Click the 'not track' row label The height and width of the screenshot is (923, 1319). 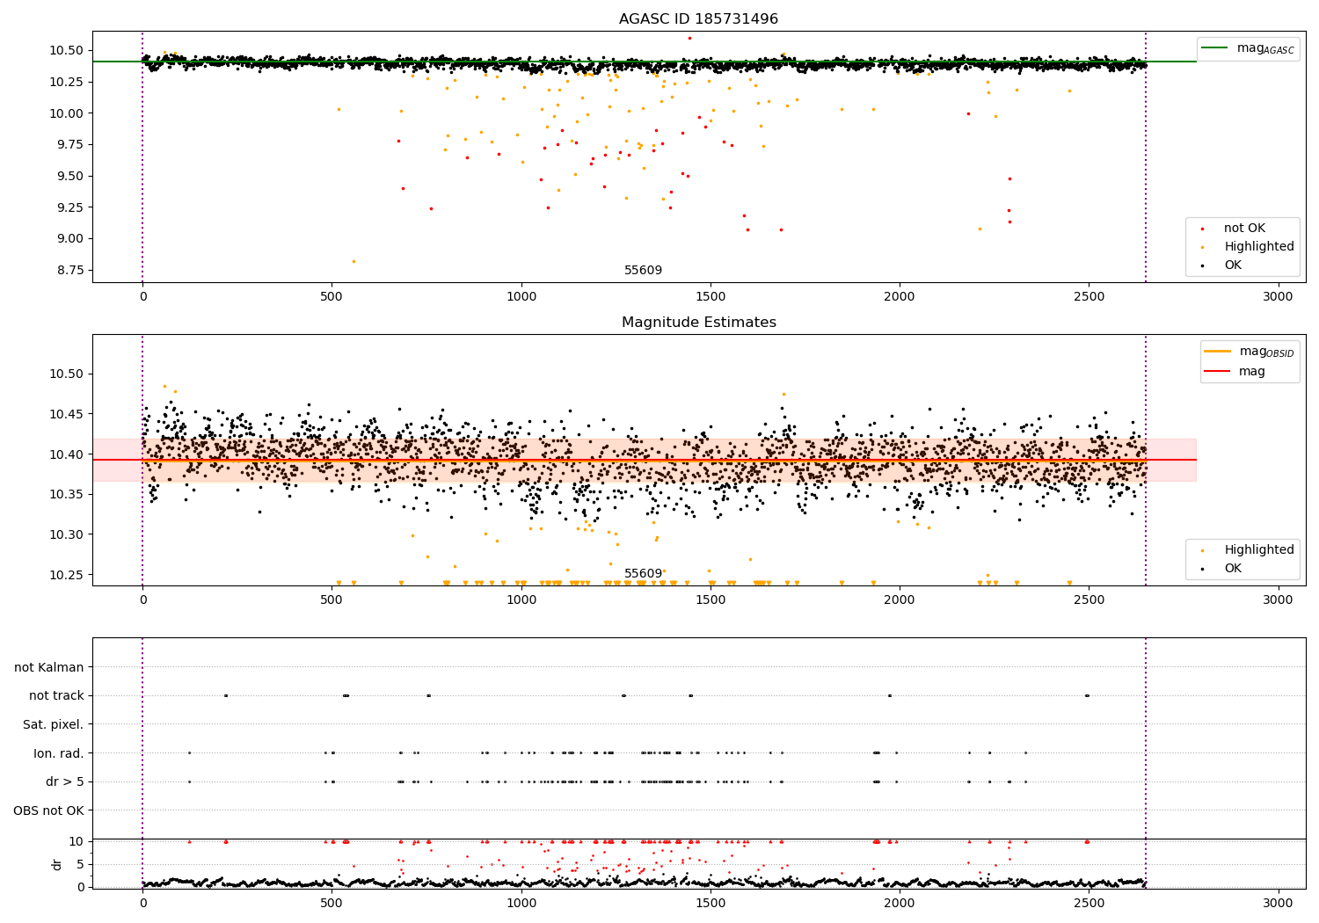[56, 696]
